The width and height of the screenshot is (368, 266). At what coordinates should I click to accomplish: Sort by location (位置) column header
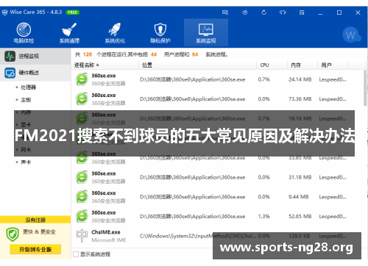point(147,65)
